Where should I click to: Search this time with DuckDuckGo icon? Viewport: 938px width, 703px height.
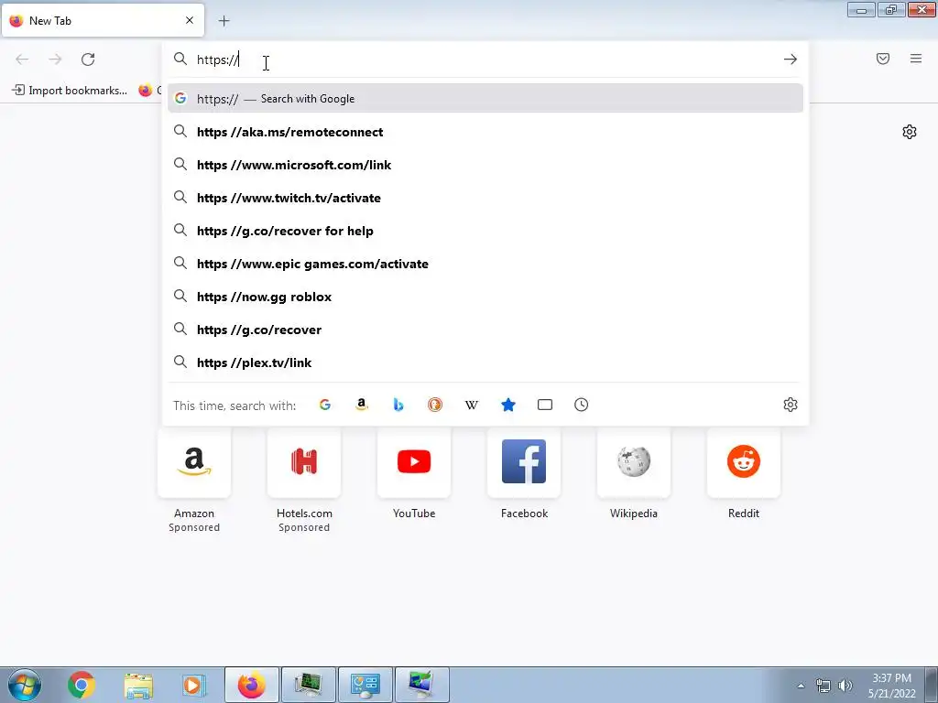click(435, 405)
